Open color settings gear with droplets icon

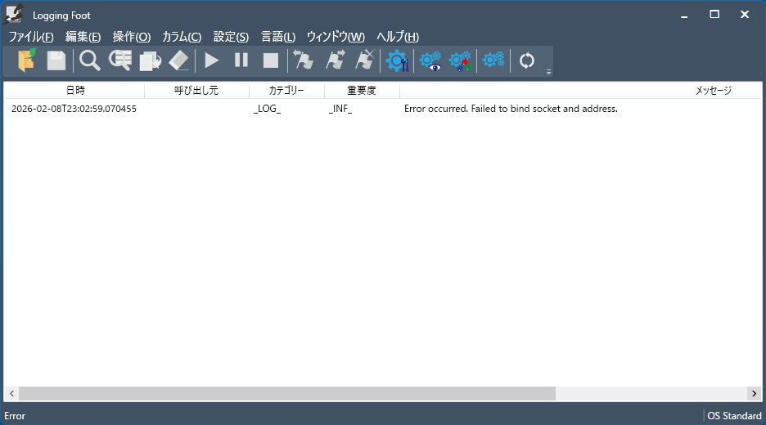(x=460, y=60)
